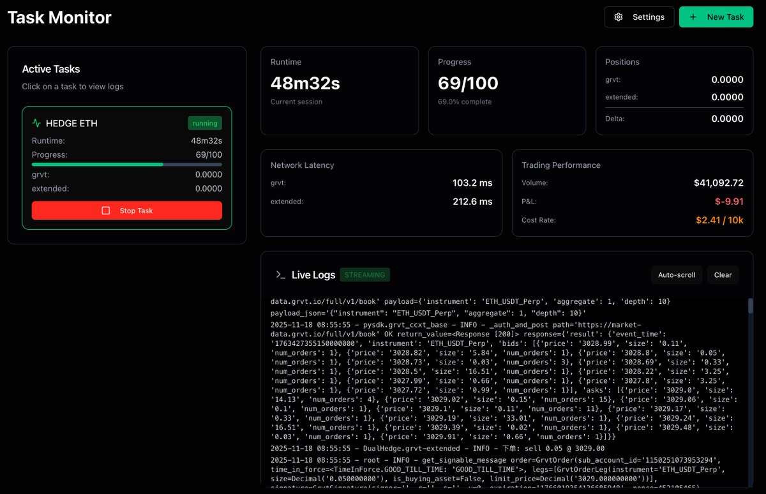The image size is (766, 494).
Task: Toggle Auto-scroll for live logs
Action: click(677, 275)
